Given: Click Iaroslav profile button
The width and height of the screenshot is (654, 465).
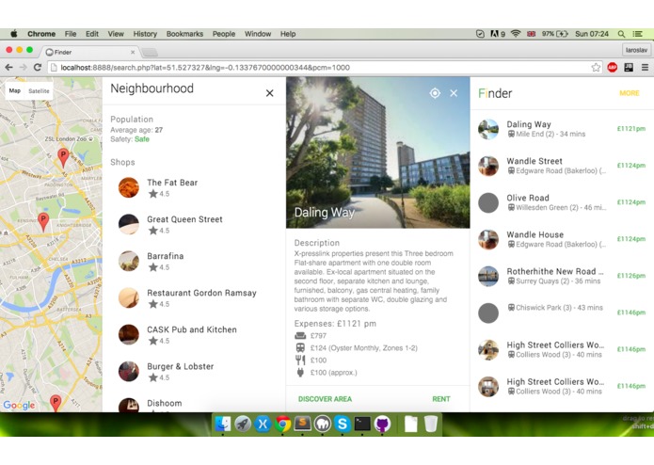Looking at the screenshot, I should [636, 50].
